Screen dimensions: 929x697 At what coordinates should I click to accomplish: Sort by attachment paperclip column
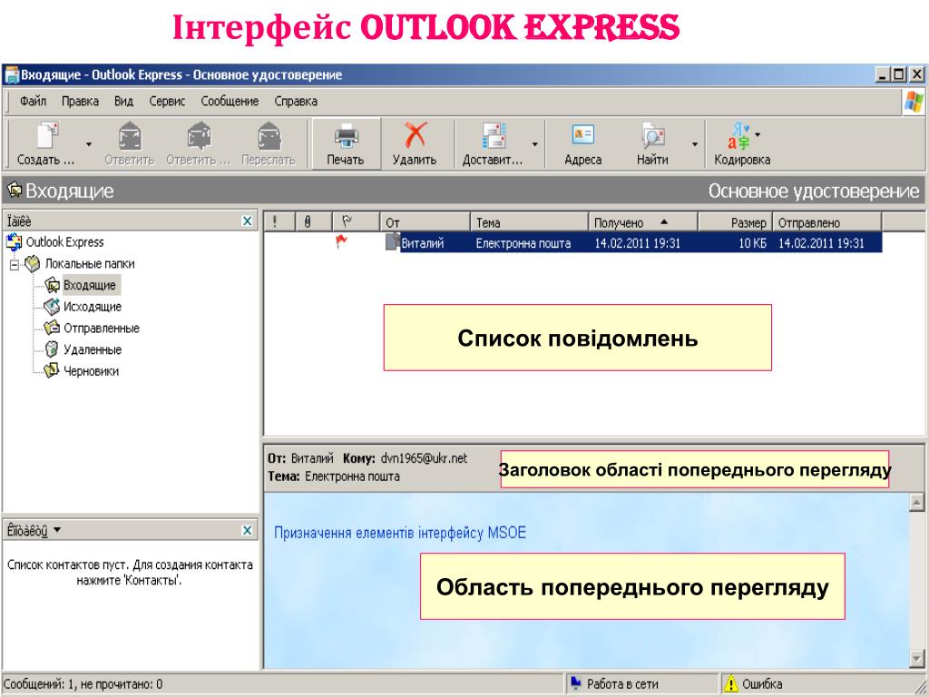tap(314, 222)
